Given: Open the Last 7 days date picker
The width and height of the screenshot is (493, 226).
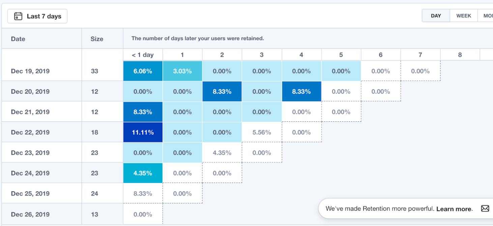Looking at the screenshot, I should click(x=37, y=16).
